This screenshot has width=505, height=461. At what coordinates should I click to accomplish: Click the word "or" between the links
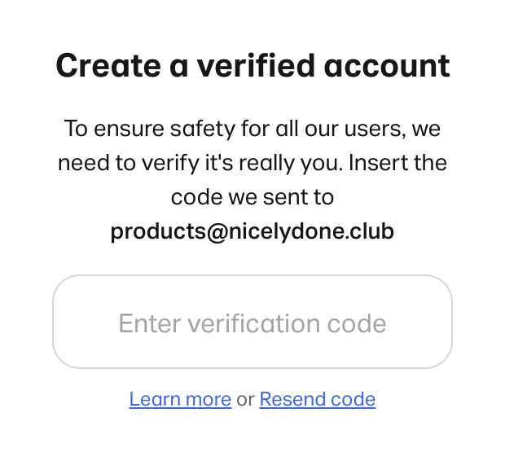point(245,400)
